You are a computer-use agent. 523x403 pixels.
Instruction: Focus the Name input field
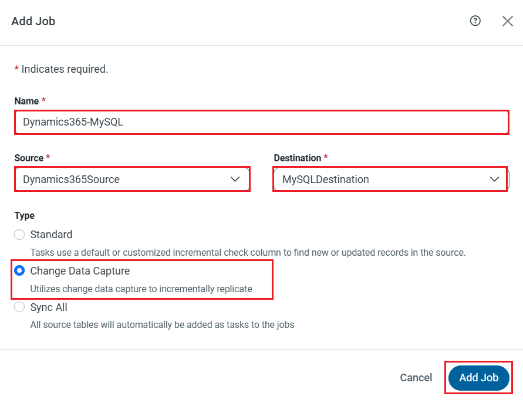click(x=261, y=123)
